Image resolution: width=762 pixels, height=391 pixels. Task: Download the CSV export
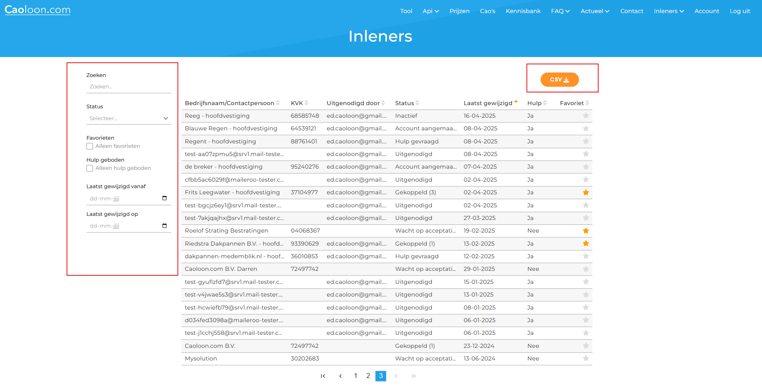[x=559, y=79]
